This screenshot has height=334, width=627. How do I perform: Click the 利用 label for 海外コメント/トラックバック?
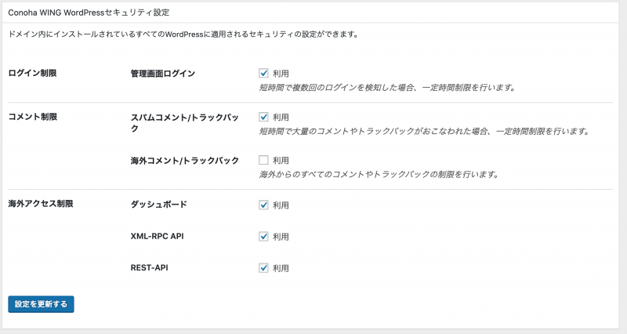coord(281,161)
